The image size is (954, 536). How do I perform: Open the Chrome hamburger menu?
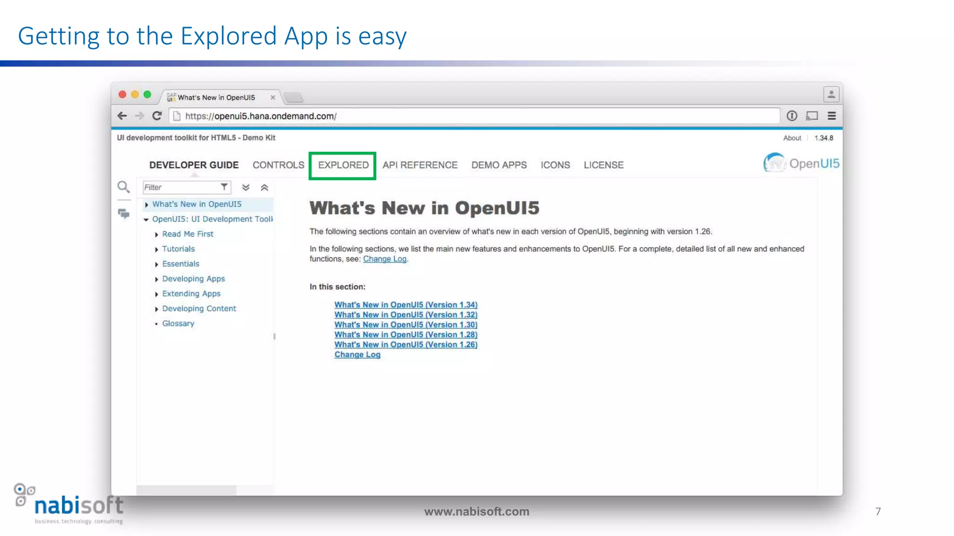click(x=831, y=116)
